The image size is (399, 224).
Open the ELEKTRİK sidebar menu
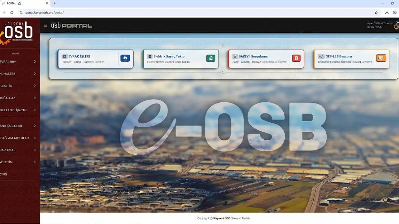(7, 86)
